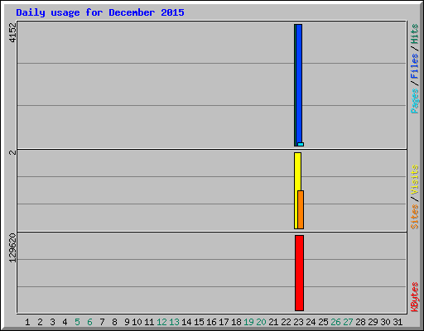The height and width of the screenshot is (331, 424).
Task: Click the 'Visits' legend label
Action: click(x=414, y=180)
